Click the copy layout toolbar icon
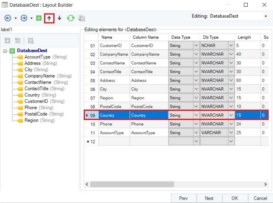This screenshot has width=273, height=203. 81,18
